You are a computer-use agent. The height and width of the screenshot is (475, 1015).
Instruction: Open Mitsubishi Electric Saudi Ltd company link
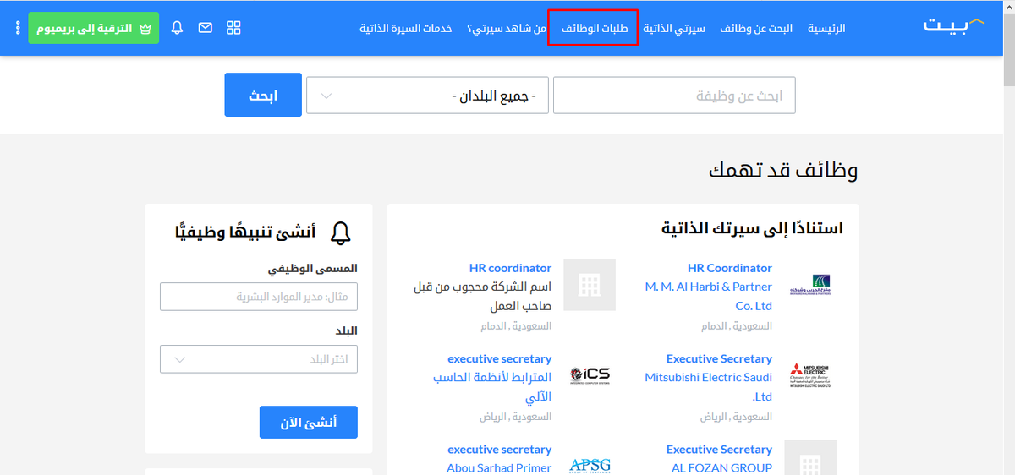(709, 386)
